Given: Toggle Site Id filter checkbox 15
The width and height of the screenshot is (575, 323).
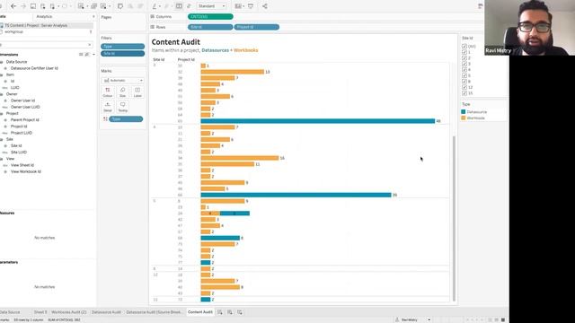Looking at the screenshot, I should [464, 93].
